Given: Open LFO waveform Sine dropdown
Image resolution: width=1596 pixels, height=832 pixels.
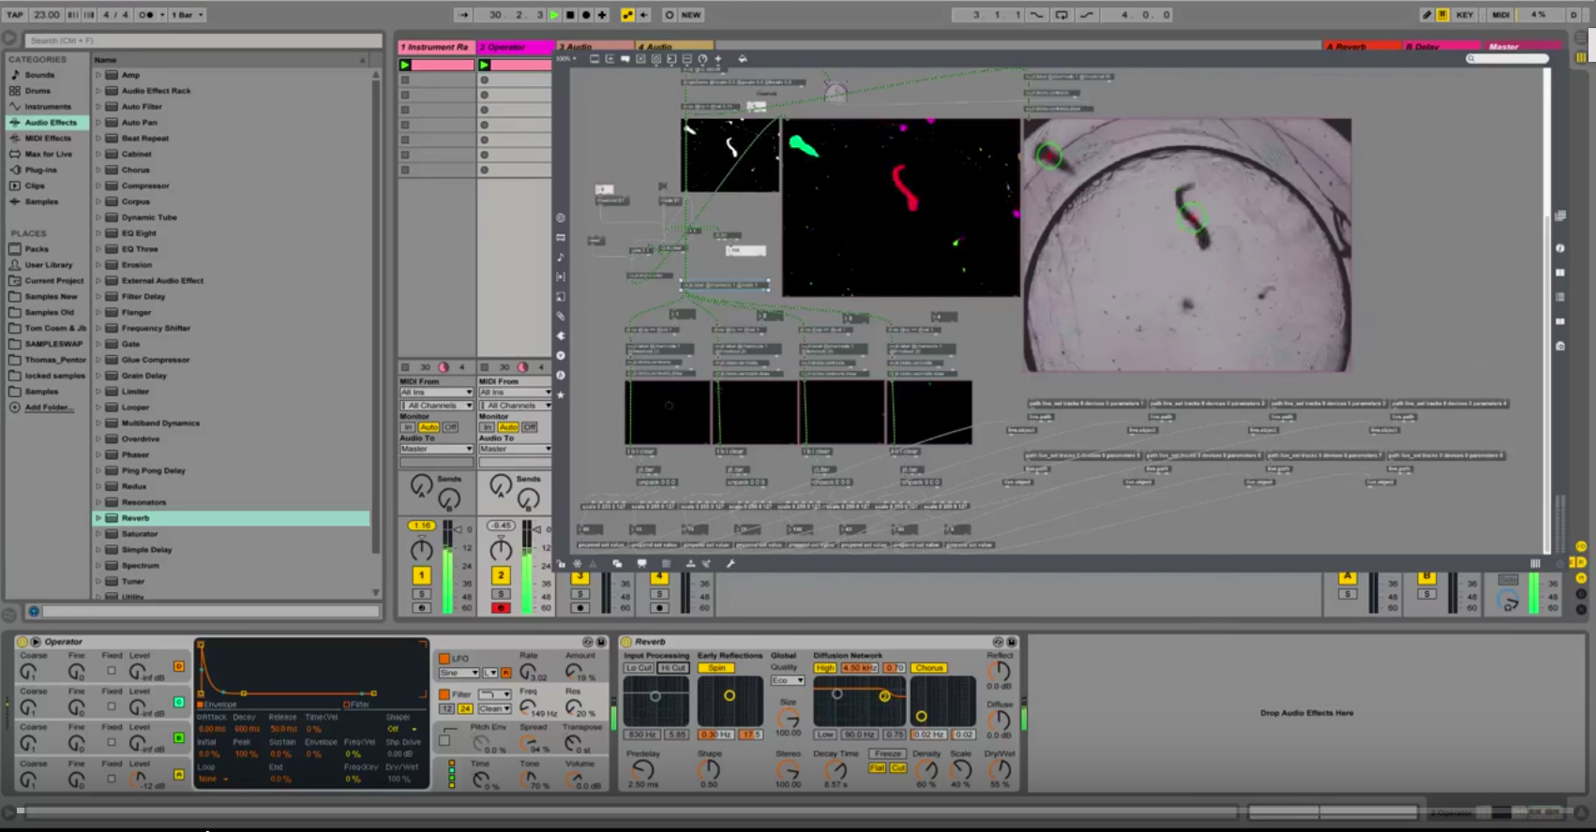Looking at the screenshot, I should (459, 673).
